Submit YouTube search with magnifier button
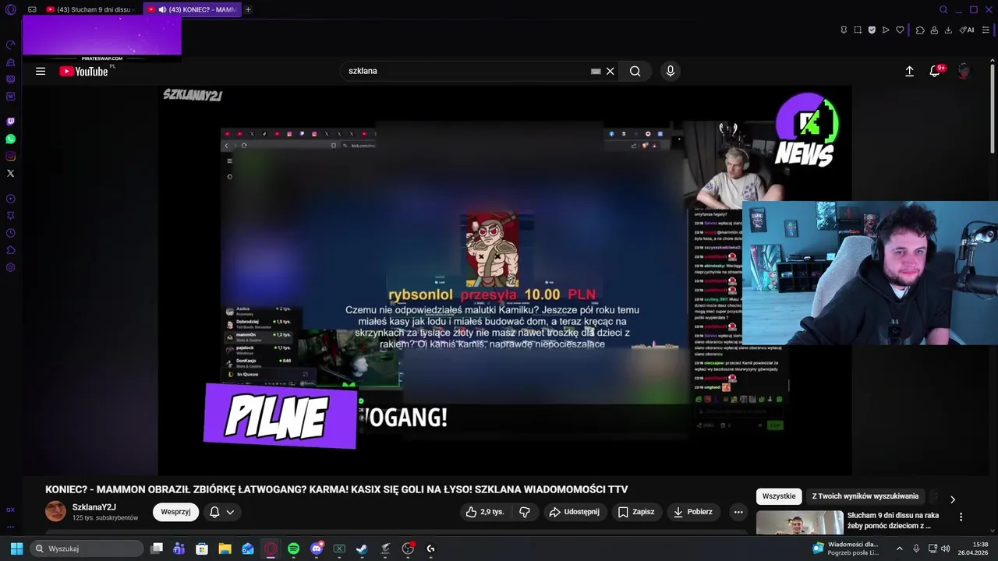The image size is (998, 561). click(635, 71)
